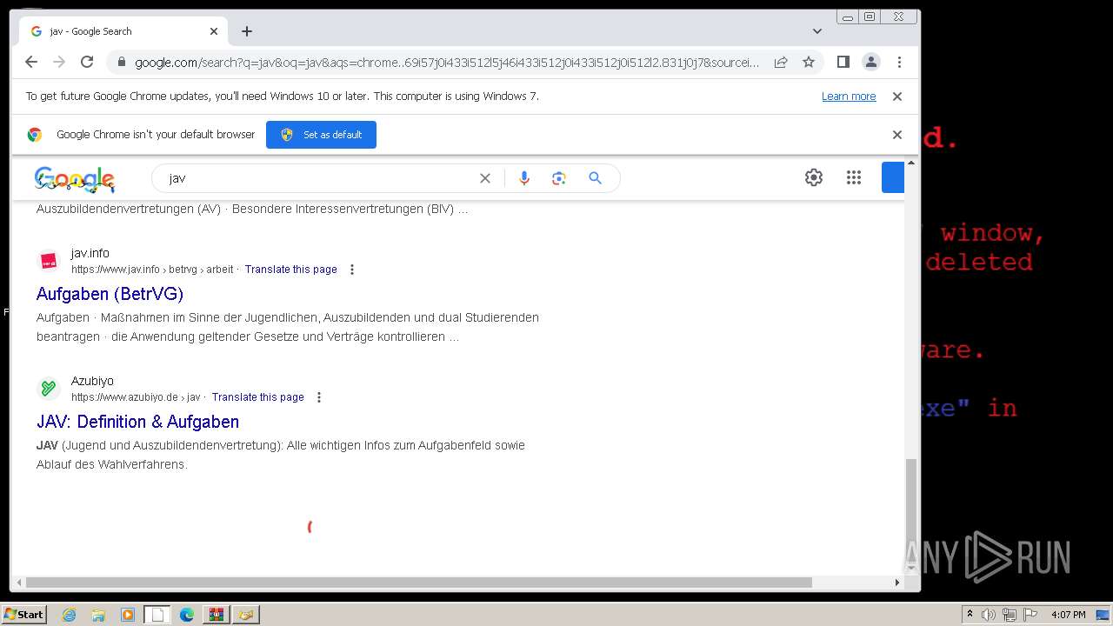Open the volume speaker tray icon
The image size is (1113, 626).
click(x=989, y=615)
